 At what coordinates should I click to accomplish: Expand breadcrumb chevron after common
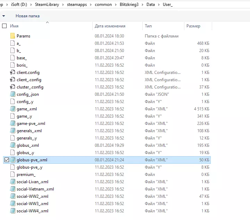[116, 5]
